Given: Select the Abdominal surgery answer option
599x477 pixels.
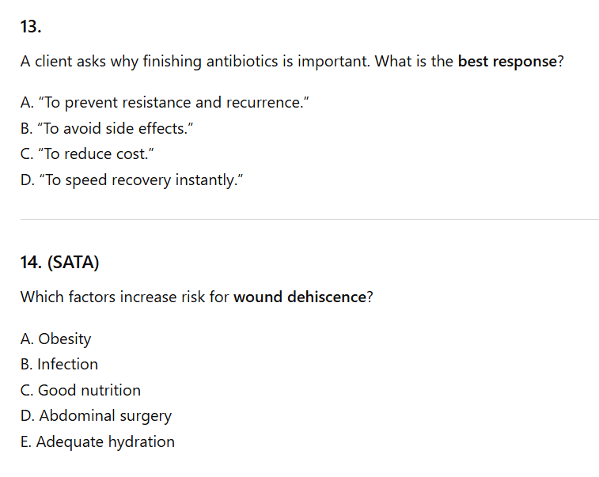Looking at the screenshot, I should point(96,416).
